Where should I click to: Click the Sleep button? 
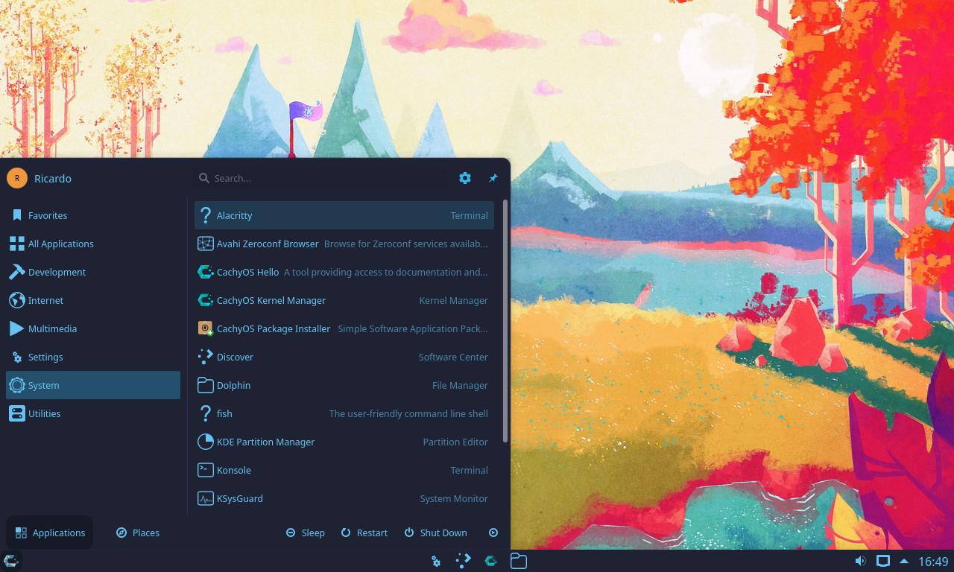tap(306, 533)
